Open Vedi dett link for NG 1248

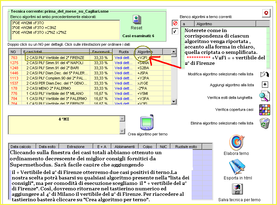(124, 68)
